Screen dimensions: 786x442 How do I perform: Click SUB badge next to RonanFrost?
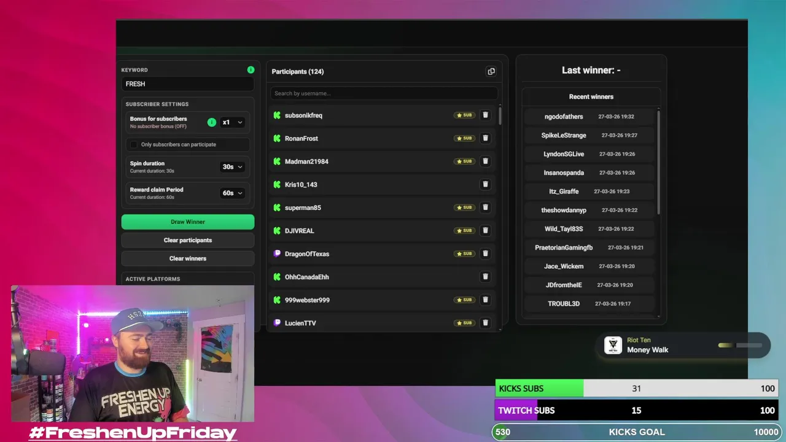[464, 138]
